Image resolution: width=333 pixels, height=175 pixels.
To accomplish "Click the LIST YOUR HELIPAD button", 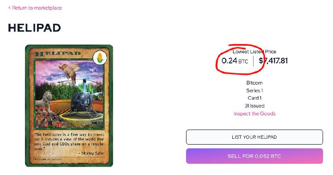I will tap(254, 137).
